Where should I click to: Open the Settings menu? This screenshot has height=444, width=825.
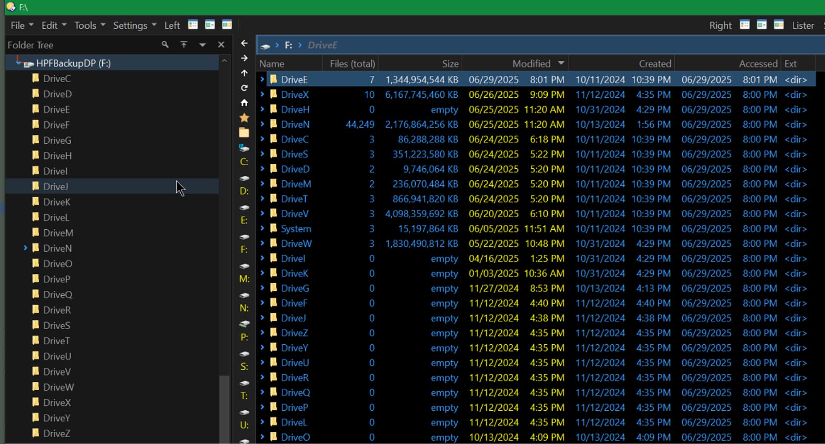click(x=134, y=25)
